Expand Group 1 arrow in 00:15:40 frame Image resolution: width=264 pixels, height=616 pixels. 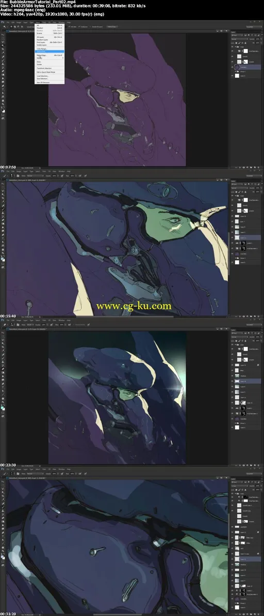coord(236,258)
